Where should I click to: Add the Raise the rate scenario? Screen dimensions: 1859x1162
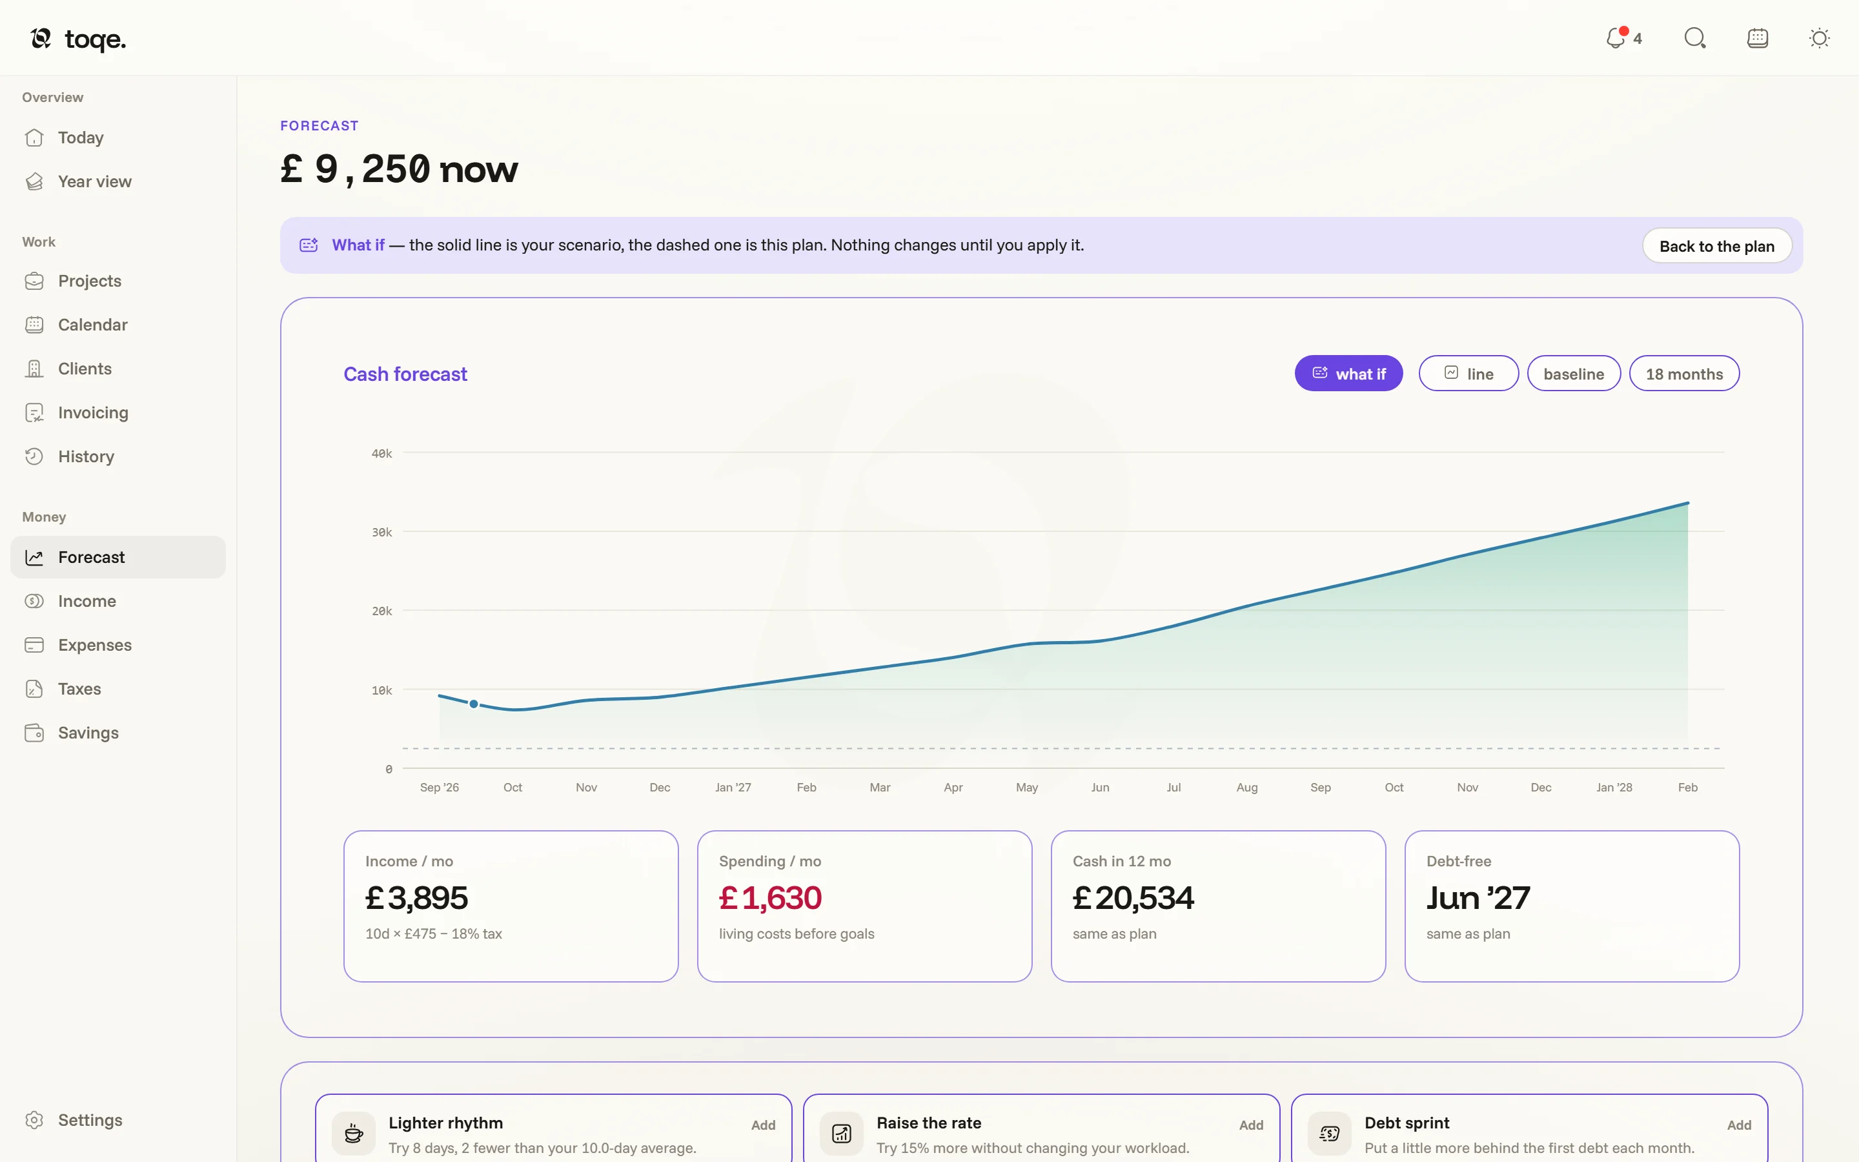[1250, 1125]
